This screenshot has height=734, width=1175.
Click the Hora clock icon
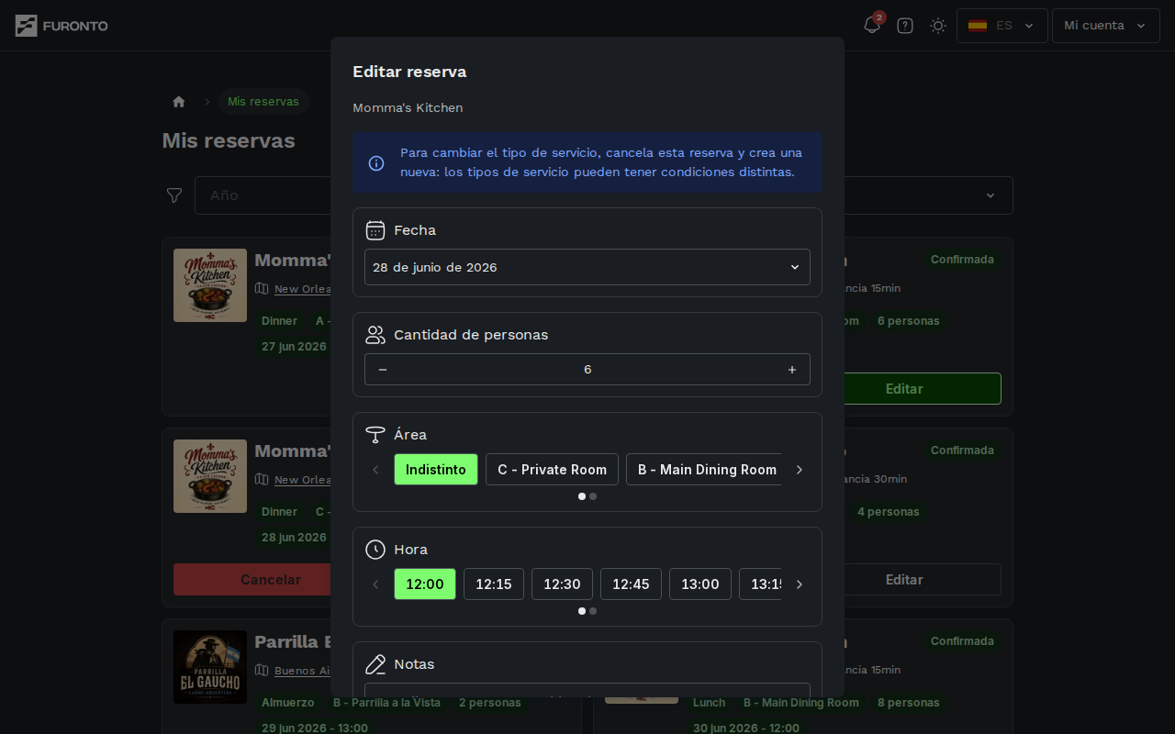click(375, 550)
